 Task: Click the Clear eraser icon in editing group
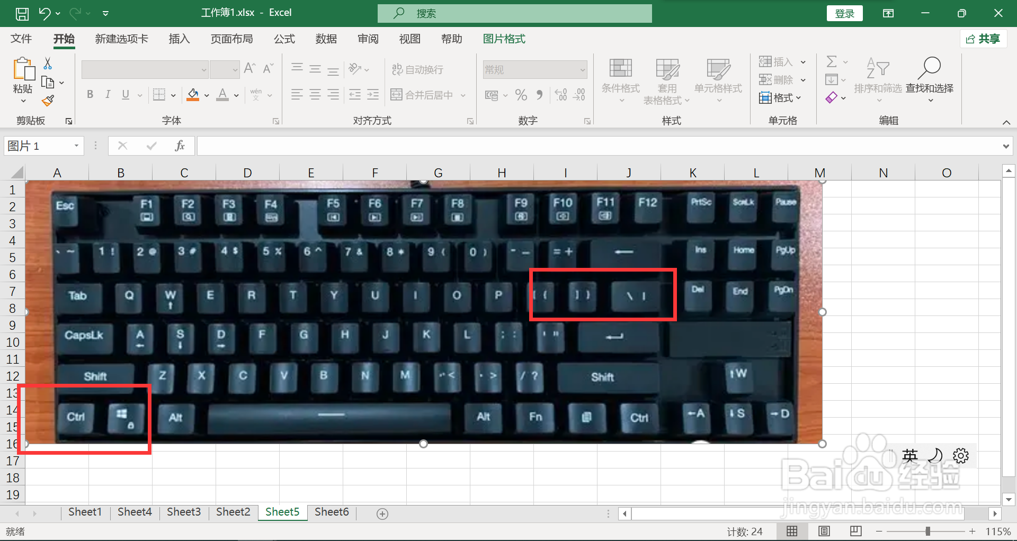coord(832,97)
